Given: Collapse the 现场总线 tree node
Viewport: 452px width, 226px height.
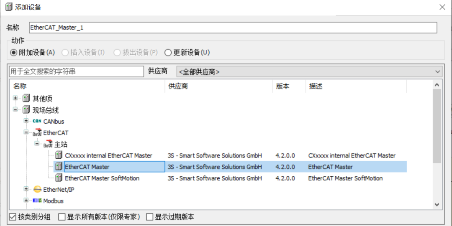Looking at the screenshot, I should pyautogui.click(x=15, y=109).
